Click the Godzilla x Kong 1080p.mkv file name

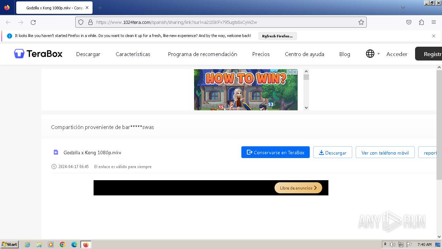pyautogui.click(x=92, y=153)
